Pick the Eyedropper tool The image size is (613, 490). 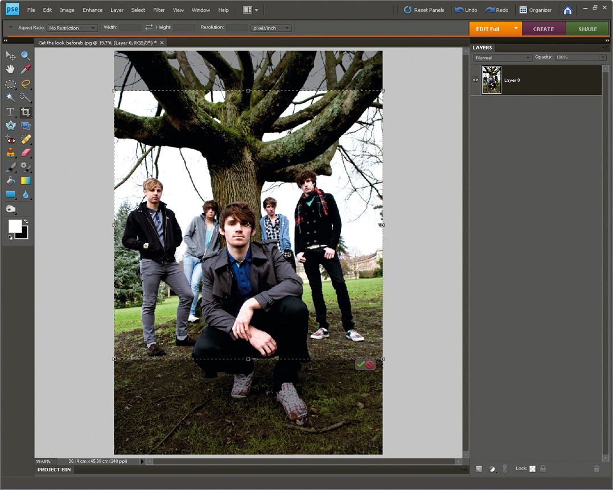25,69
